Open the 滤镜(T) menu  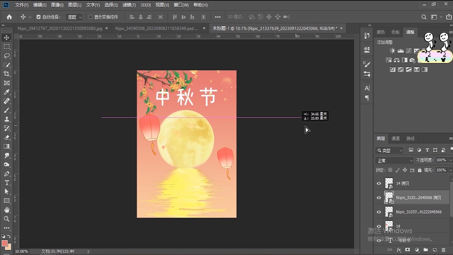129,5
